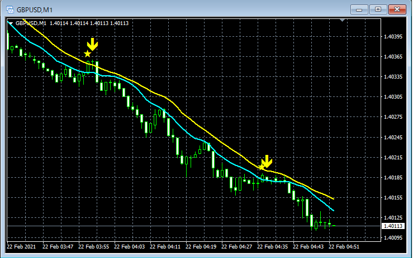Click the gray chart shift triangle marker
Viewport: 413px width, 258px height.
343,20
